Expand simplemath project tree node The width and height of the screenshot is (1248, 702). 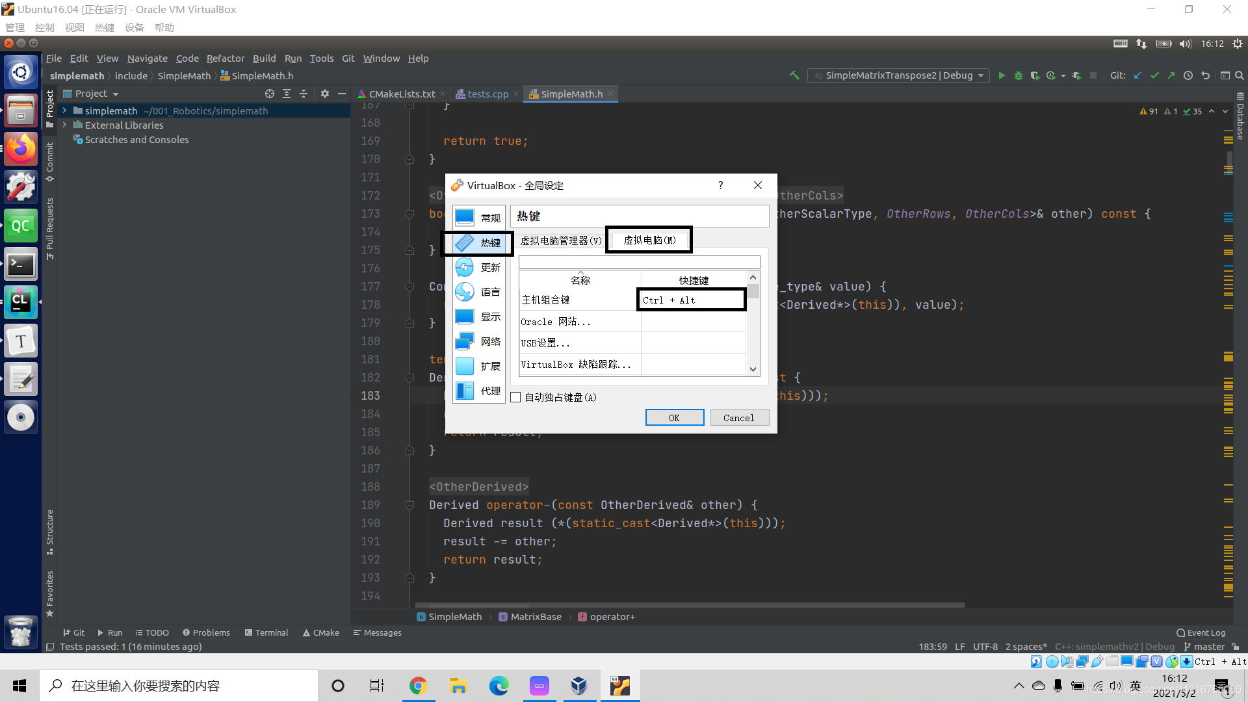pos(65,110)
